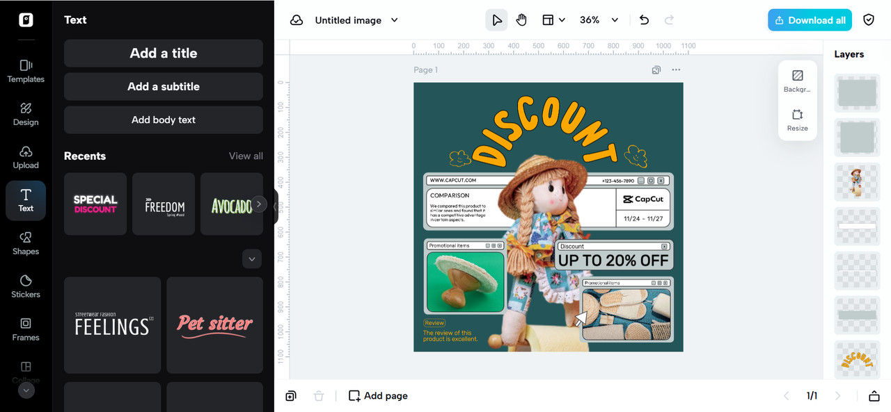Open the Stickers panel
Image resolution: width=891 pixels, height=412 pixels.
point(26,287)
